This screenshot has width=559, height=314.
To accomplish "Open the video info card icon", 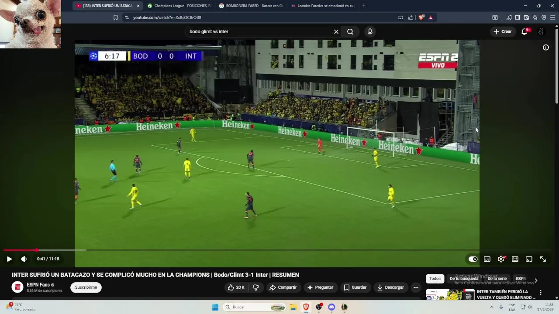I will (x=546, y=48).
